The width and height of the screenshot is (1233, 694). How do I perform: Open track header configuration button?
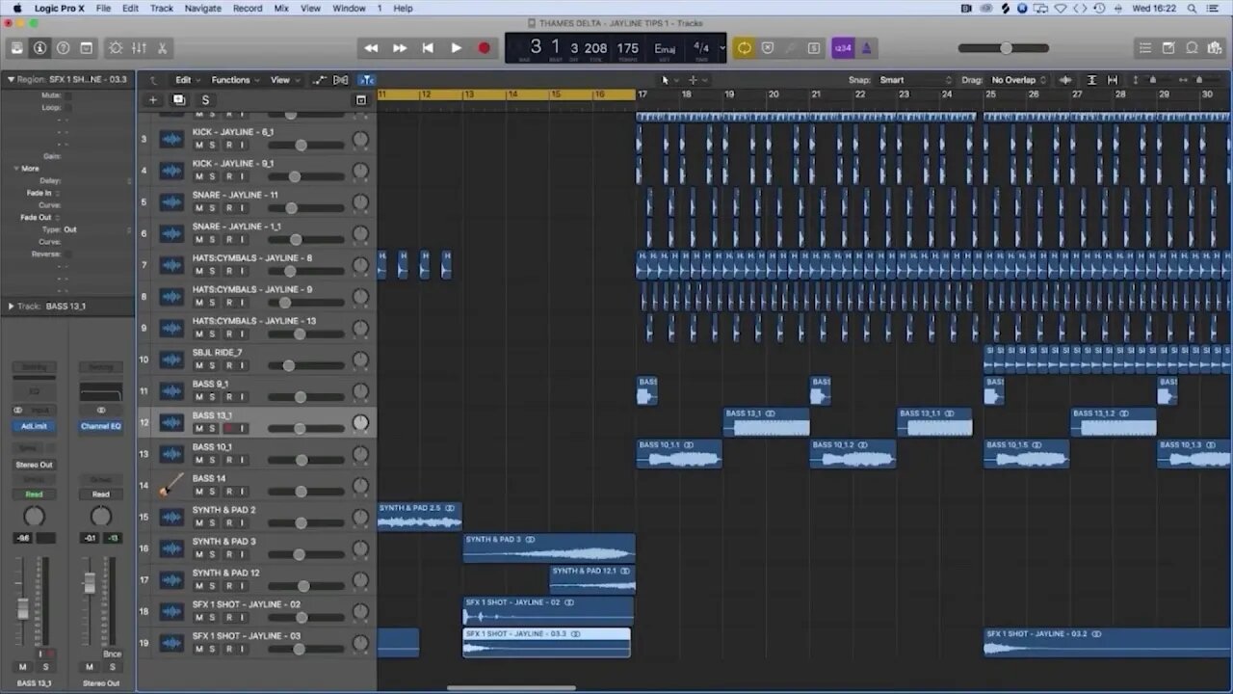click(x=361, y=100)
